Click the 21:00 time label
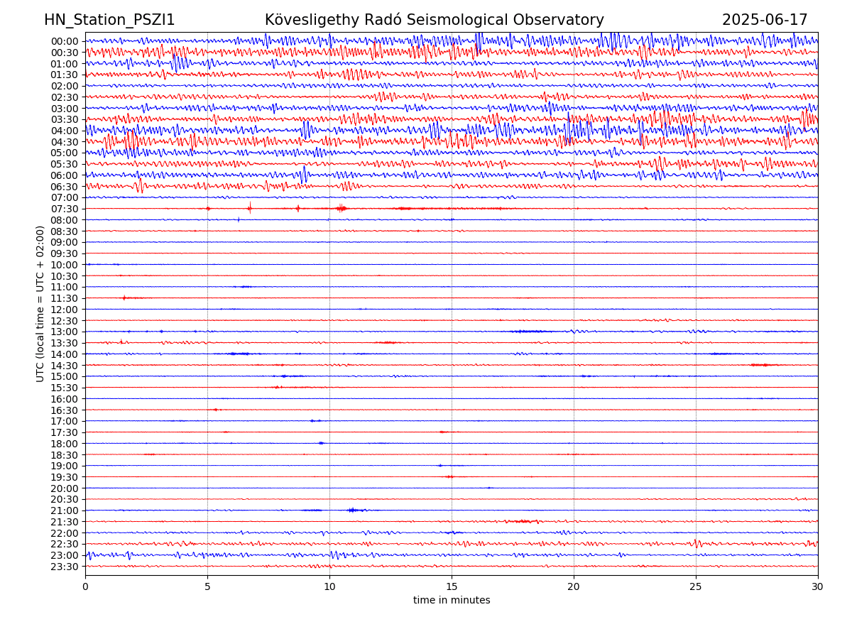852x639 pixels. [65, 510]
